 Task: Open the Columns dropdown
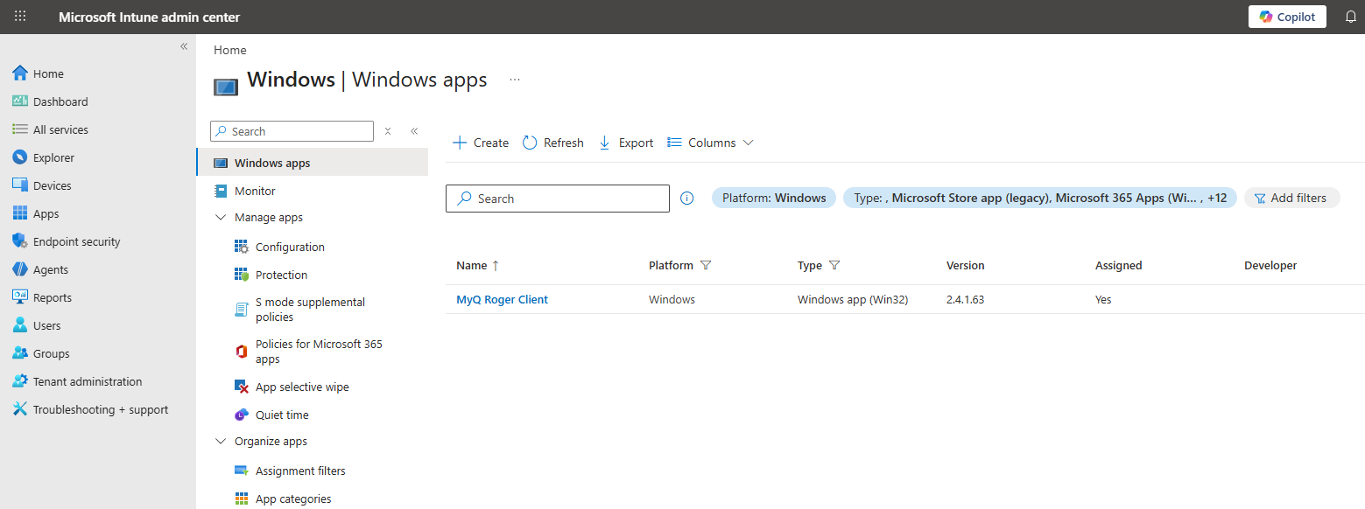710,143
